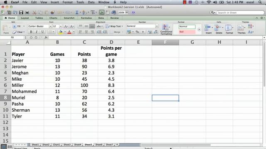The width and height of the screenshot is (266, 149).
Task: Toggle middle vertical alignment button
Action: [86, 26]
